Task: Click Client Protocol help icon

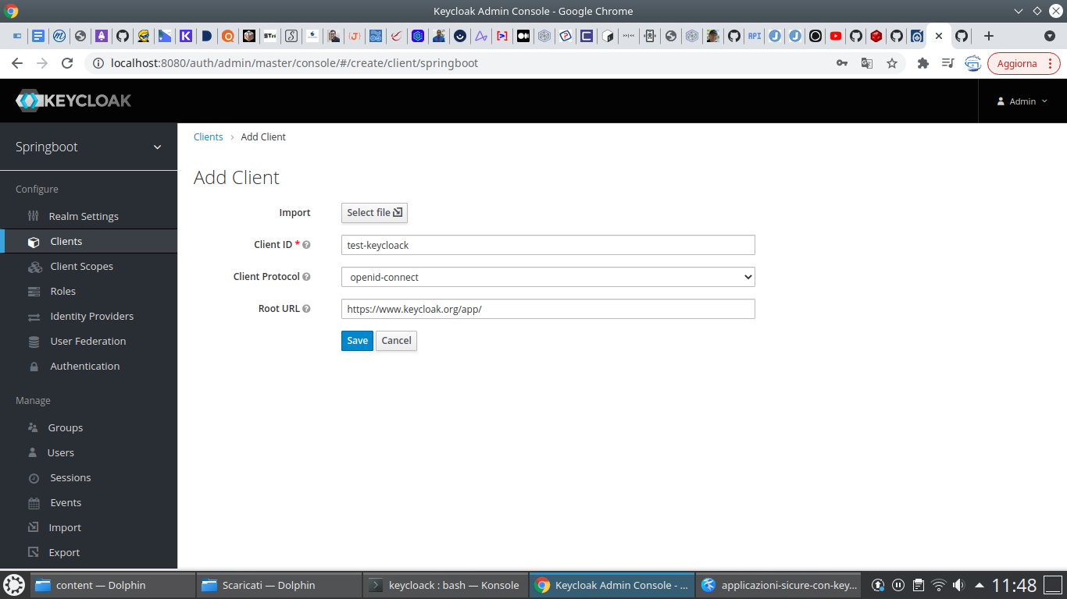Action: click(306, 277)
